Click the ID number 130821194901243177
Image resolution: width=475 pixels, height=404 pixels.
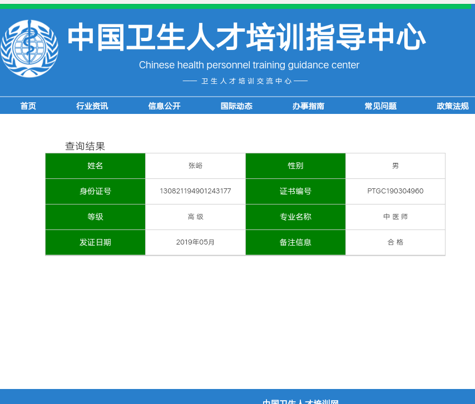(195, 191)
